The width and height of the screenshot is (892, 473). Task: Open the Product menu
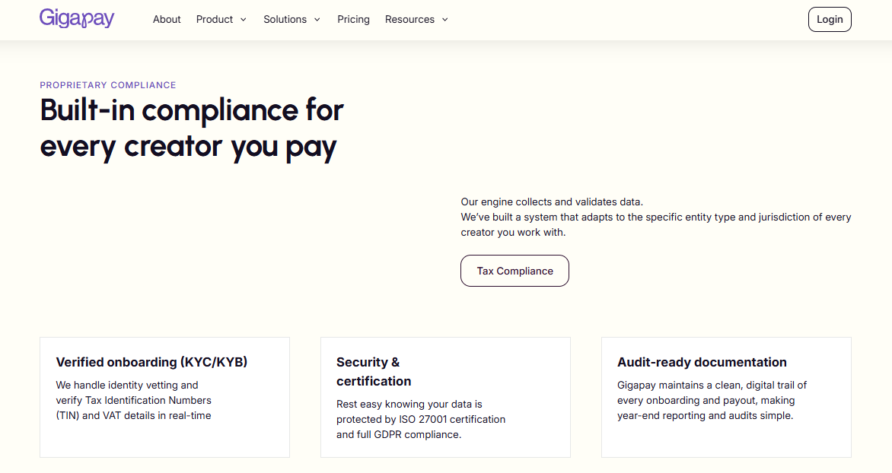[215, 19]
